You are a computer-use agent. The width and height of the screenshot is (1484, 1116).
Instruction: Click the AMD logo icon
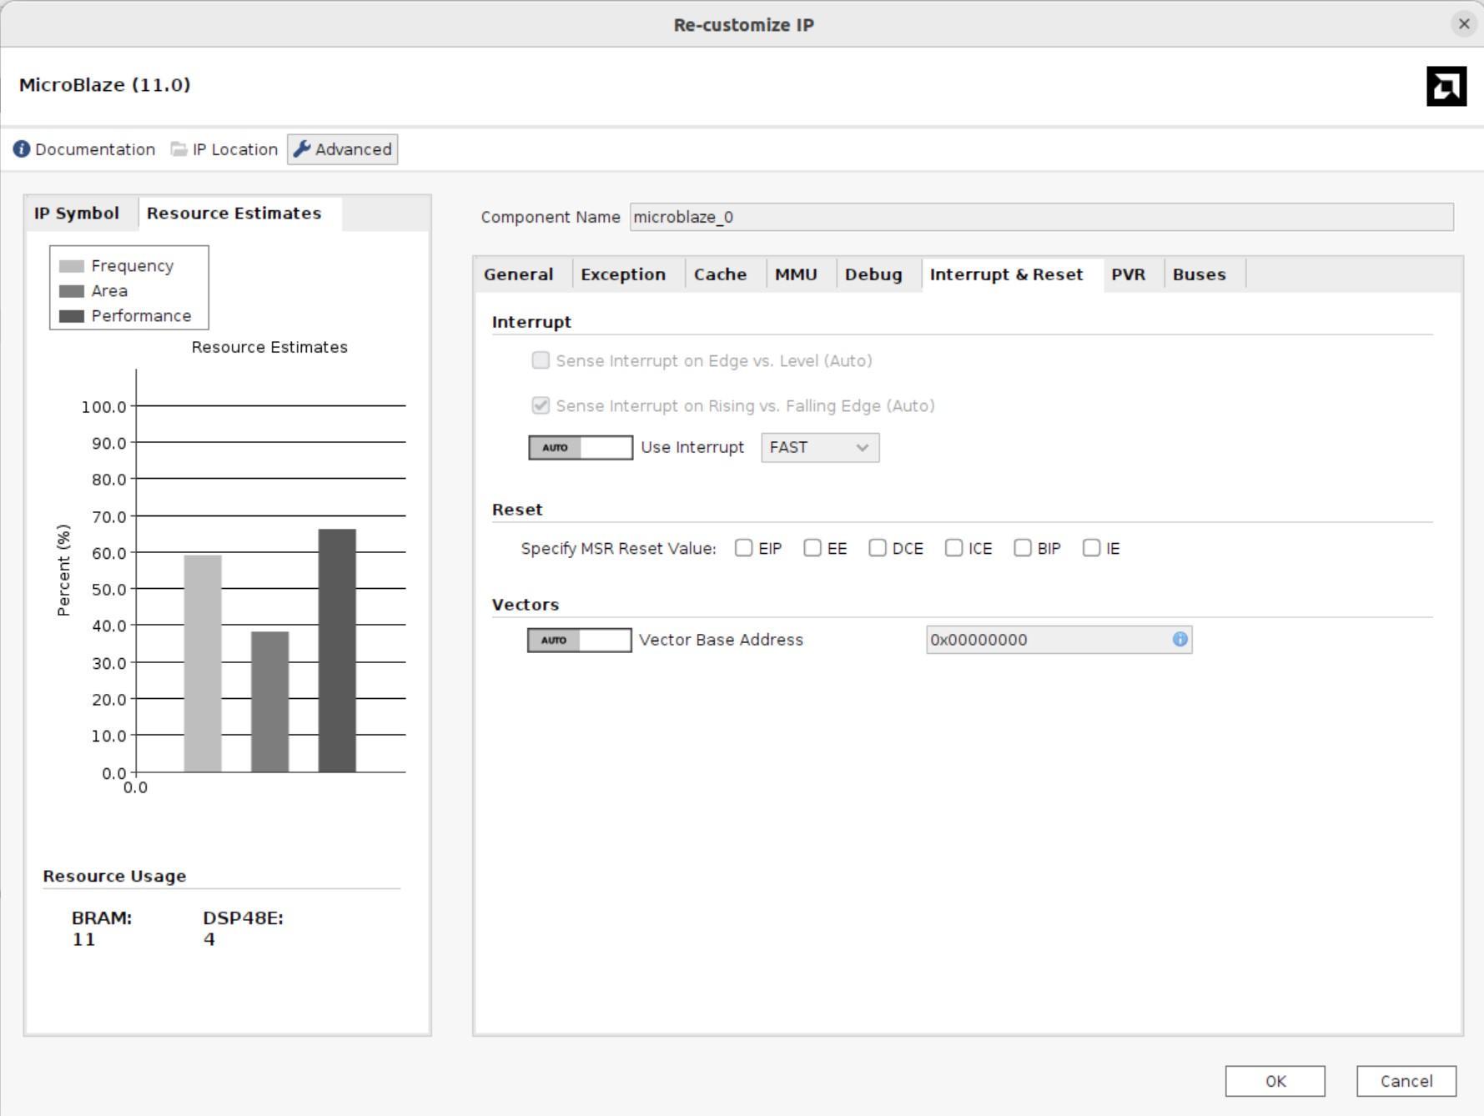[x=1446, y=86]
